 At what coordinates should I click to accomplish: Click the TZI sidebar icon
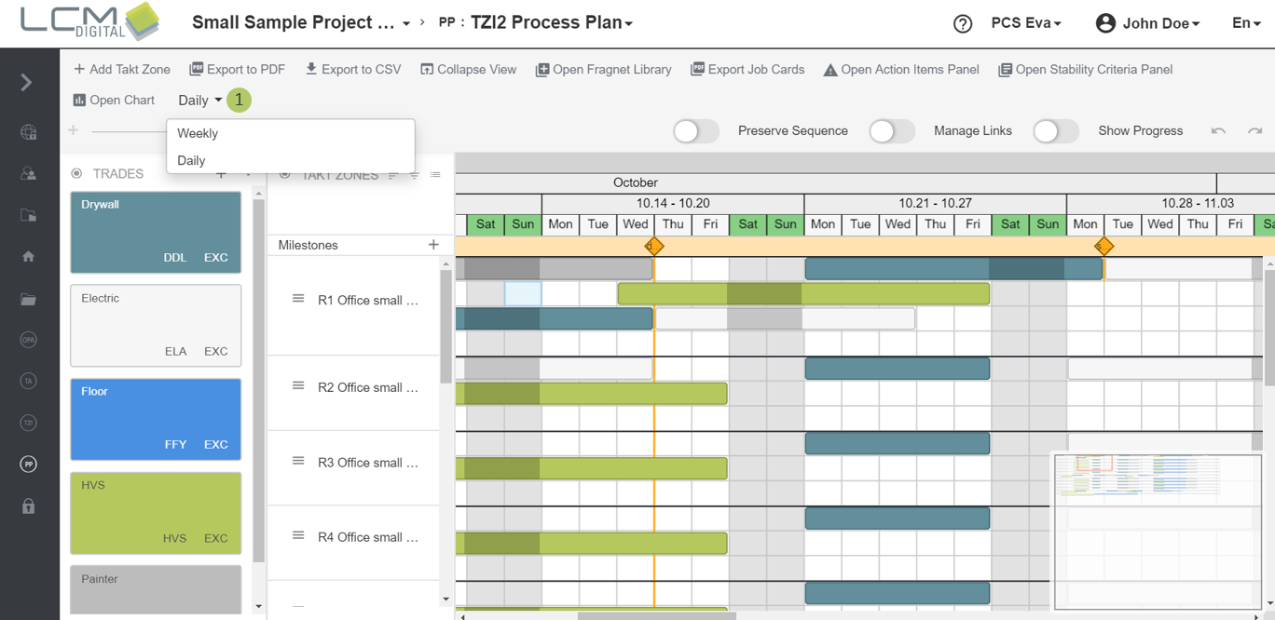pos(28,423)
